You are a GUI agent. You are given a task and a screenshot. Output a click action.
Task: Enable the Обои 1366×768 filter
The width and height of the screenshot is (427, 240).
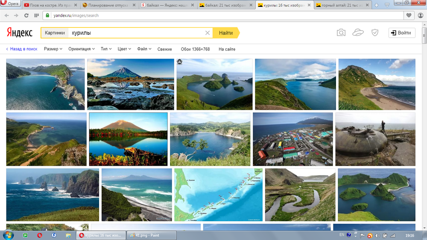[195, 49]
